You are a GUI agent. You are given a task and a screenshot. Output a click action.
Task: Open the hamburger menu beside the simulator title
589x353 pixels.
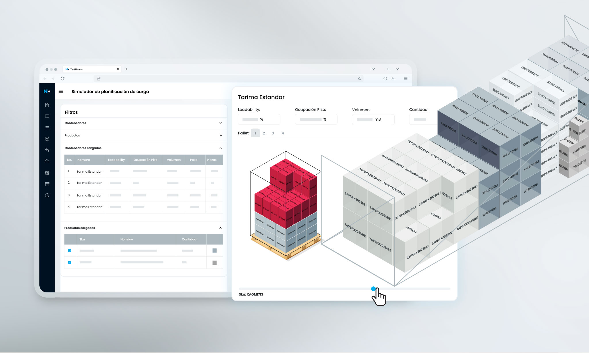coord(61,91)
